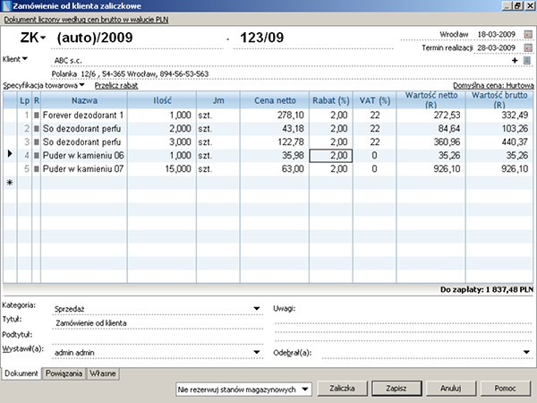Switch to the Powiązania tab
Viewport: 537px width, 403px height.
63,373
